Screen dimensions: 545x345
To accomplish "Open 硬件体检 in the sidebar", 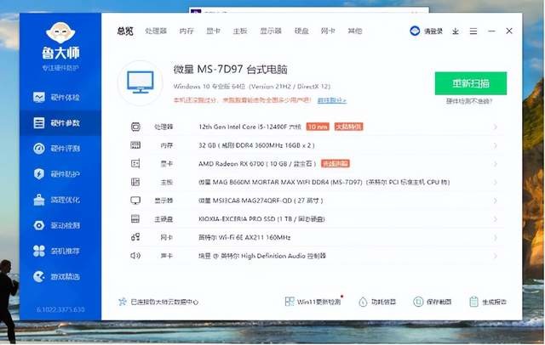I will [x=57, y=98].
